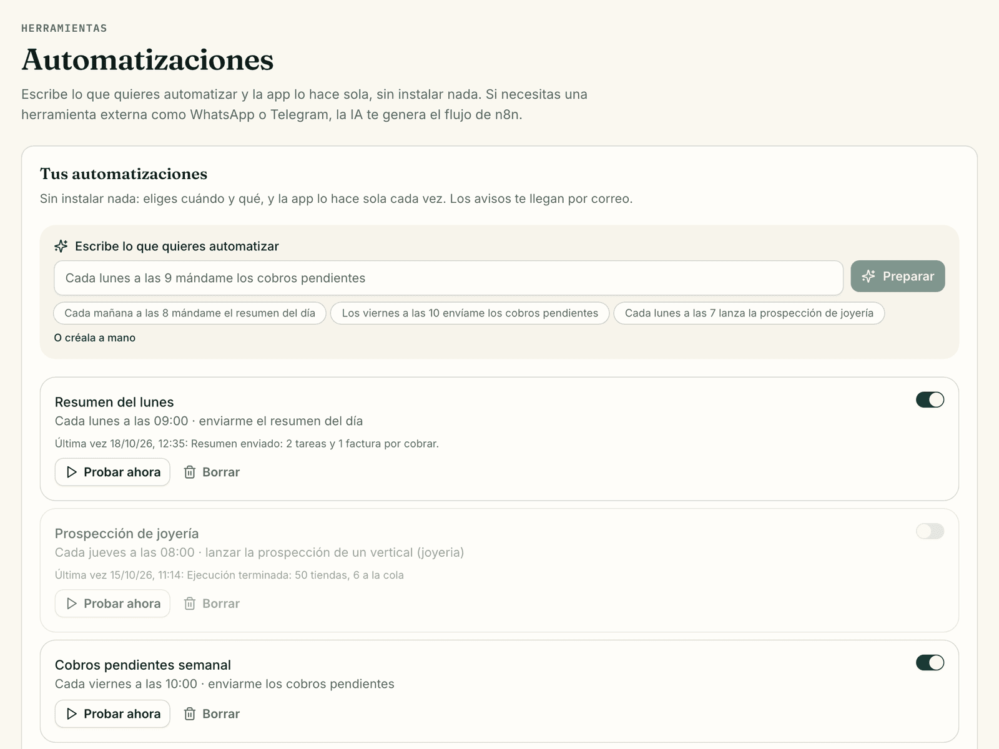Open the 'O créala a mano' link
This screenshot has width=999, height=749.
(95, 338)
